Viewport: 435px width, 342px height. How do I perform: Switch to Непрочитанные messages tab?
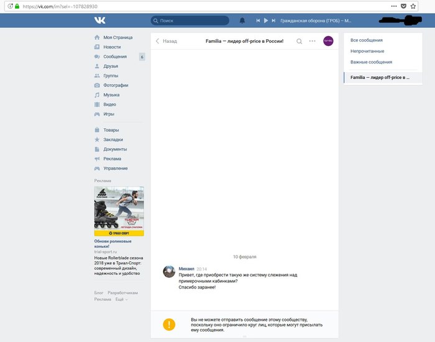(367, 51)
